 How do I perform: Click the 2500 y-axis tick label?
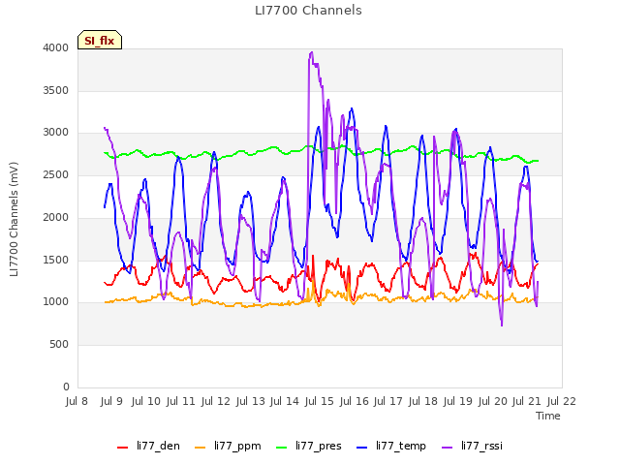coord(56,174)
